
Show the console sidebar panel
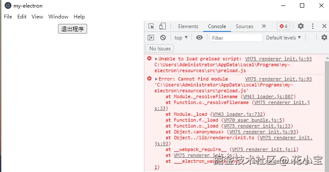point(151,38)
